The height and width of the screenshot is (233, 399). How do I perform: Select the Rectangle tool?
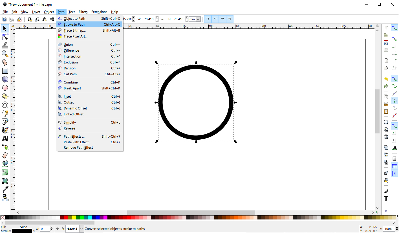(x=5, y=71)
